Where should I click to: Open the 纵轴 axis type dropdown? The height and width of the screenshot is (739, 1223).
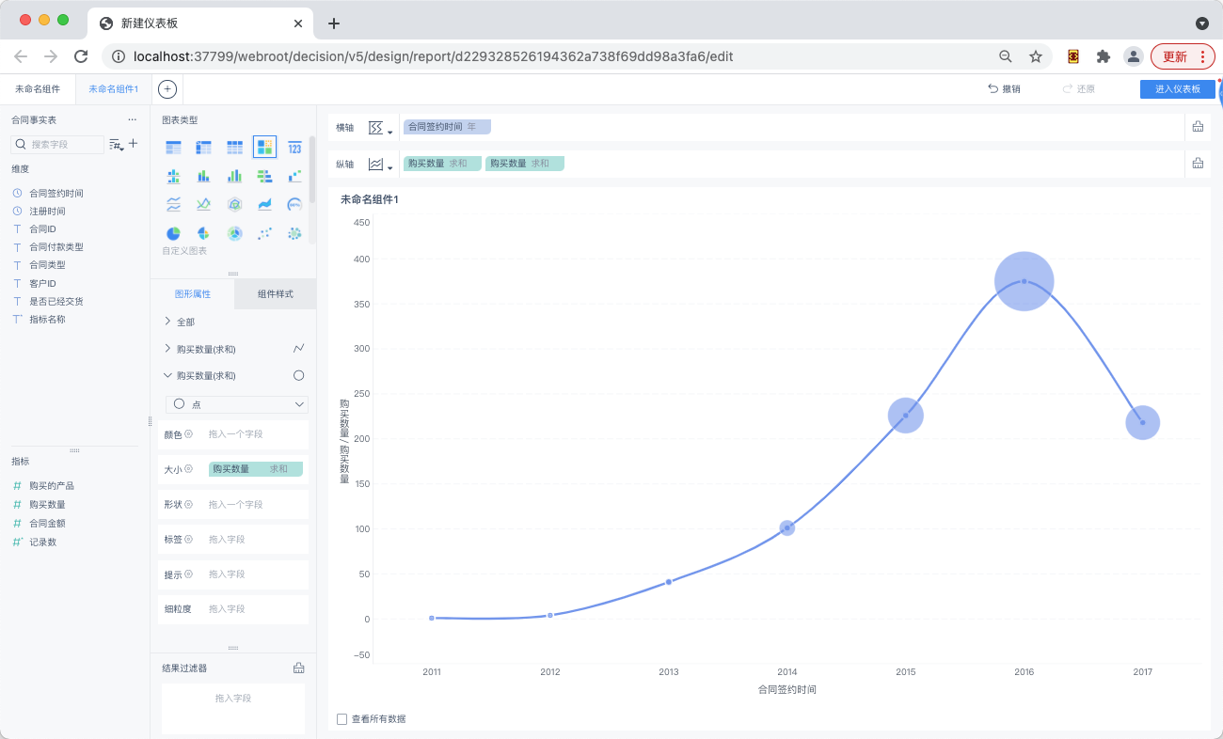[380, 165]
